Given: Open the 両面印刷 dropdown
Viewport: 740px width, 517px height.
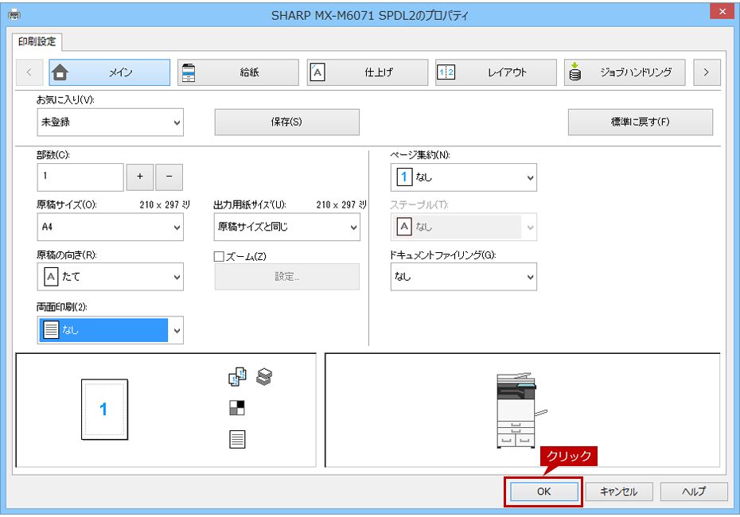Looking at the screenshot, I should [110, 330].
